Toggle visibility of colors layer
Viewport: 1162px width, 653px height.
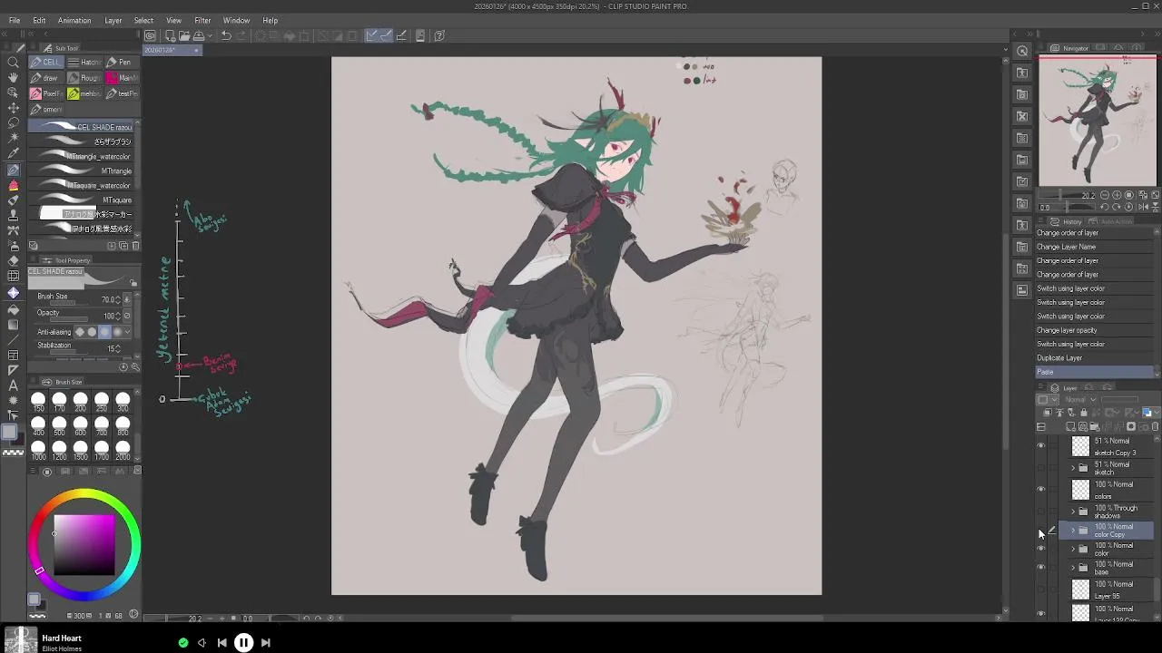(x=1041, y=490)
